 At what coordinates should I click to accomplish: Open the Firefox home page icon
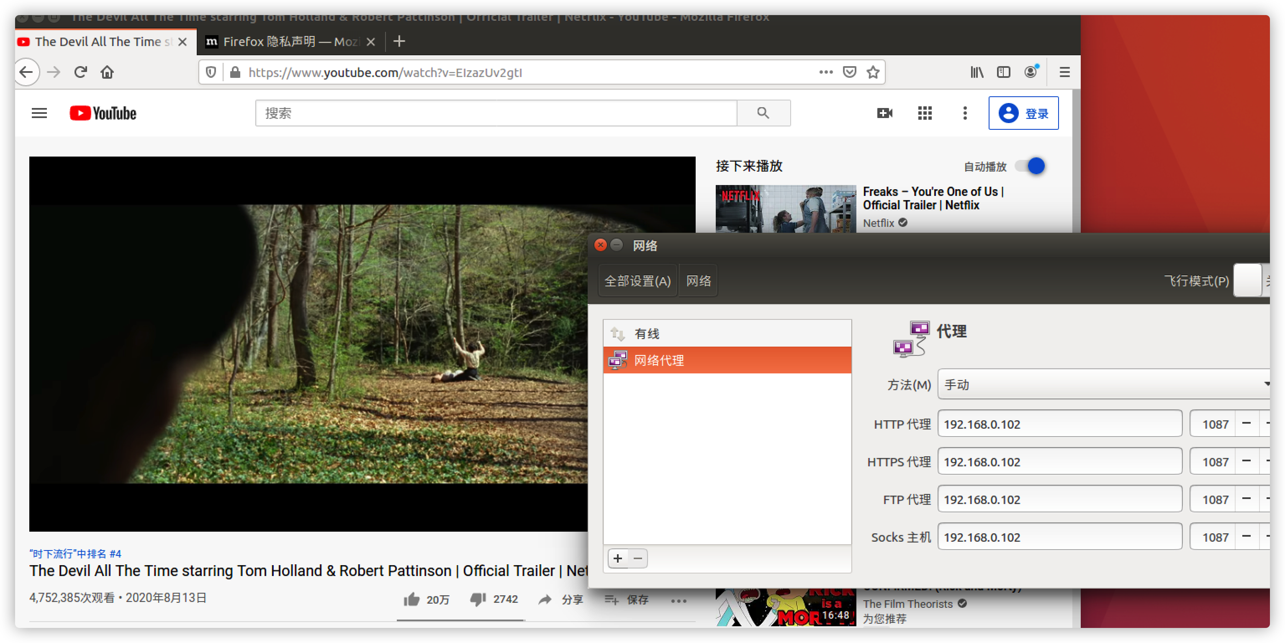[107, 72]
